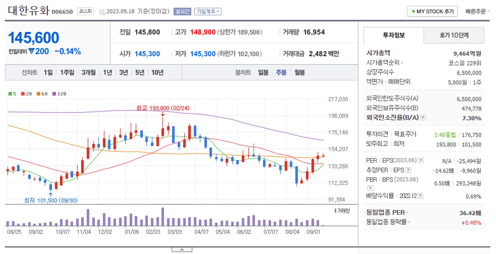Click the 배당수익률 value 0.69%

[473, 196]
